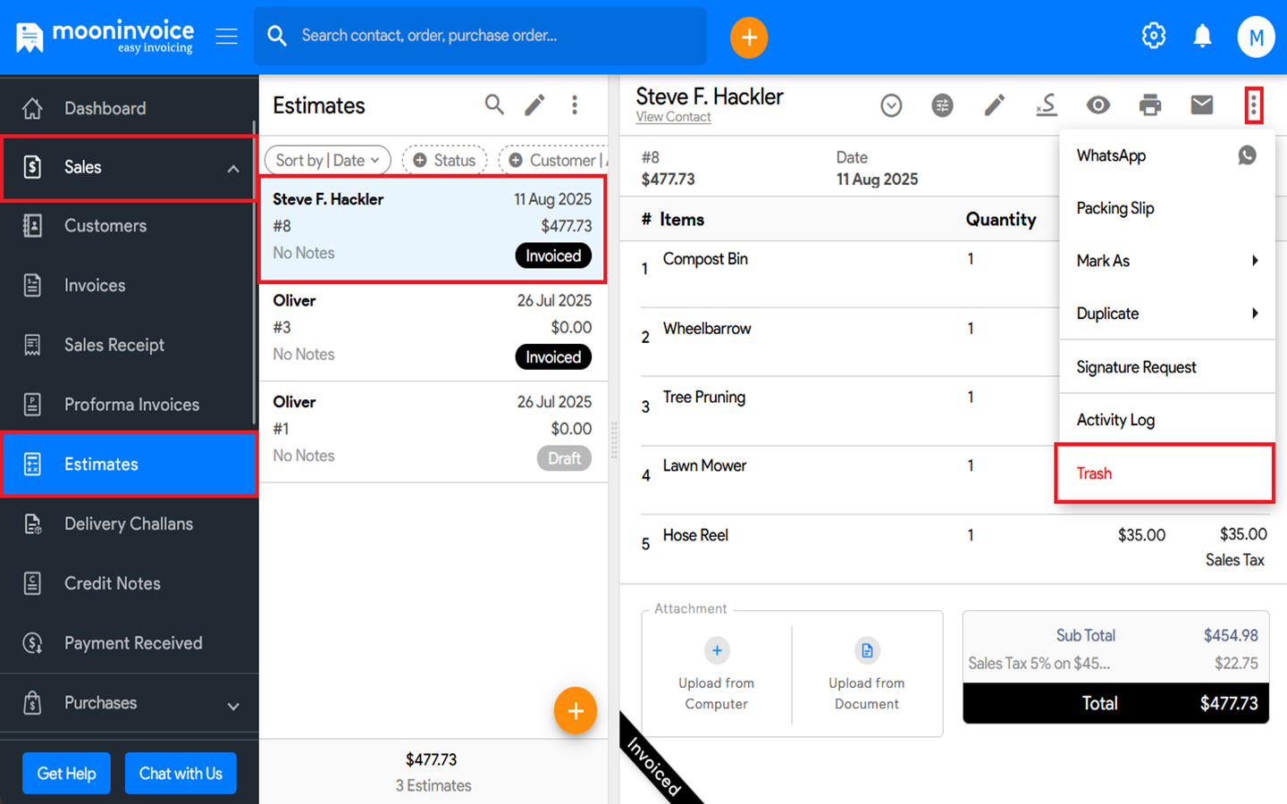This screenshot has width=1287, height=804.
Task: Click the notifications bell icon
Action: click(x=1202, y=36)
